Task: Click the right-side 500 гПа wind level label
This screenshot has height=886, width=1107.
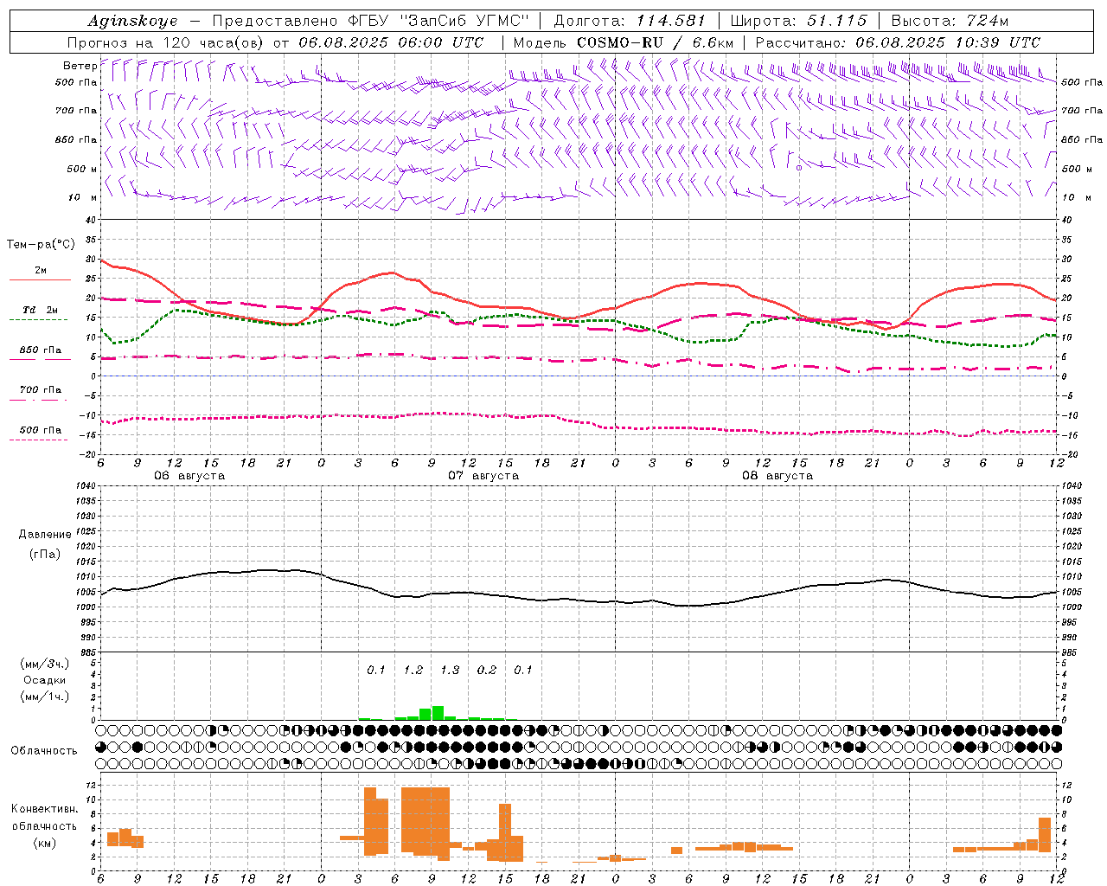Action: coord(1082,82)
